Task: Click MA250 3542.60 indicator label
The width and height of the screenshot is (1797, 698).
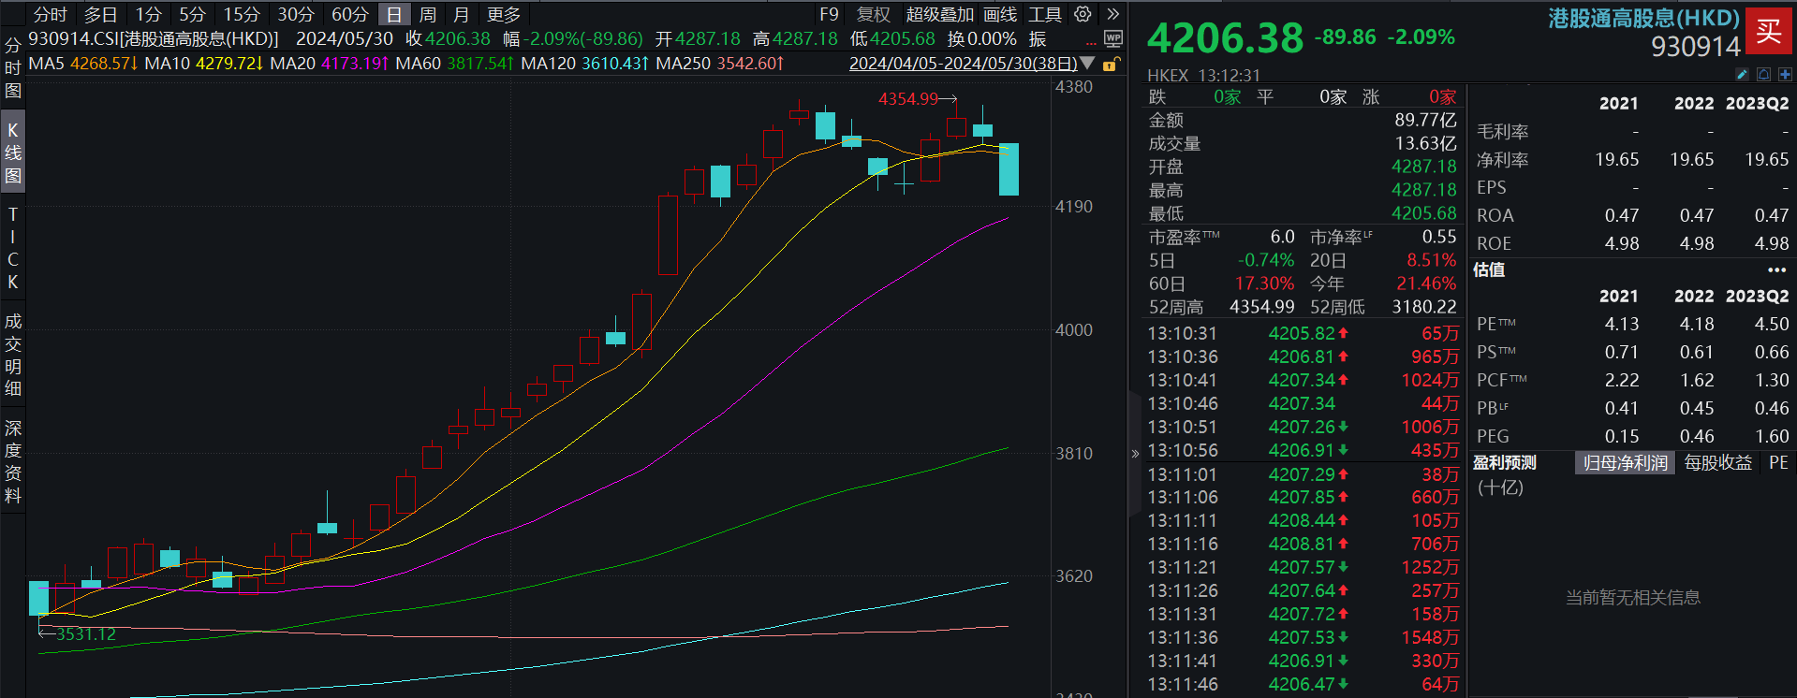Action: point(720,64)
